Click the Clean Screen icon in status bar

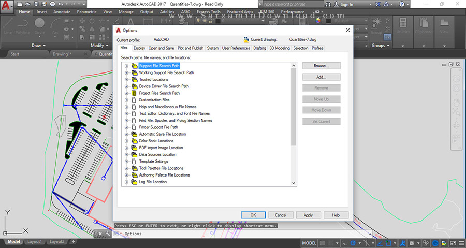[453, 243]
